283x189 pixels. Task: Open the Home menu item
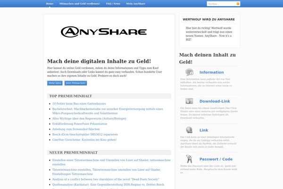click(50, 4)
